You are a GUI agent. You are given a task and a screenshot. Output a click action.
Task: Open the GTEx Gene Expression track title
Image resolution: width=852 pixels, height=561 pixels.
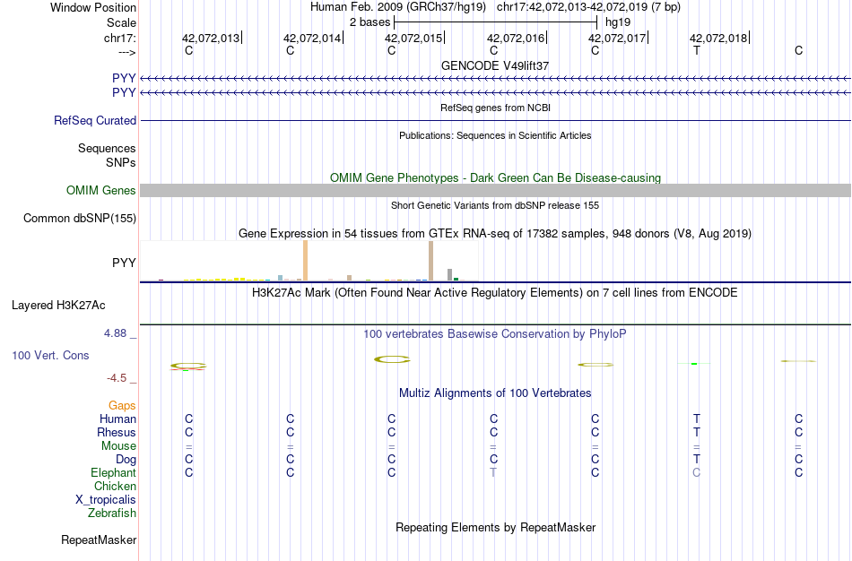pos(495,234)
